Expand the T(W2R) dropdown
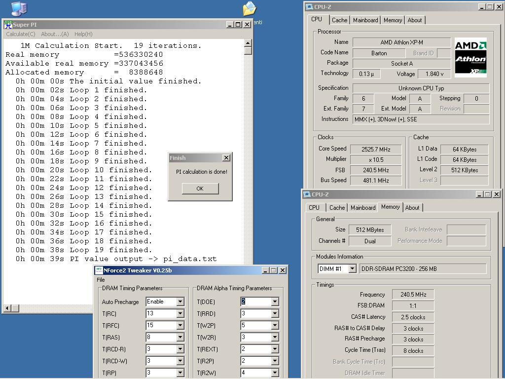Image resolution: width=505 pixels, height=379 pixels. click(275, 338)
